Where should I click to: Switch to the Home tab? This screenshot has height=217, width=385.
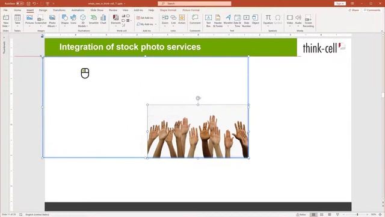pos(17,10)
